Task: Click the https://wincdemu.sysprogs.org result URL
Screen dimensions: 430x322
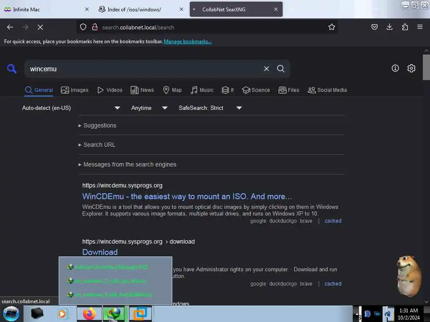Action: tap(122, 185)
